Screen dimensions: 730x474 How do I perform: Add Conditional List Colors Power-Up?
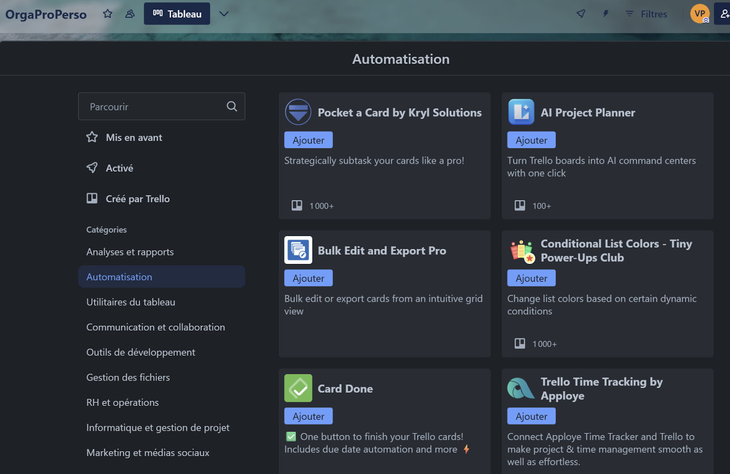pyautogui.click(x=532, y=278)
